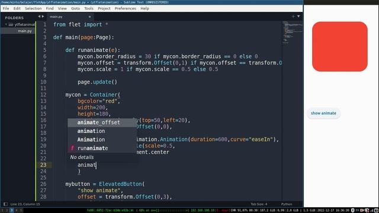Open the Selection menu
The height and width of the screenshot is (213, 379).
pos(33,8)
